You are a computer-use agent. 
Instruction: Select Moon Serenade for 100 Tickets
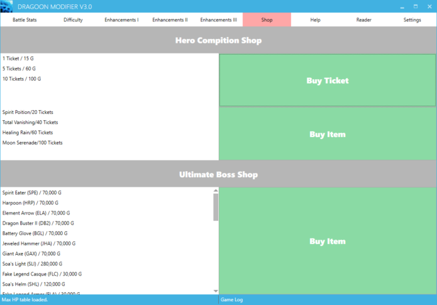pos(32,143)
